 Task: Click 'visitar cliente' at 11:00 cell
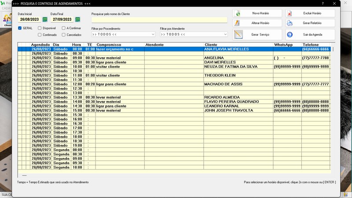[120, 75]
